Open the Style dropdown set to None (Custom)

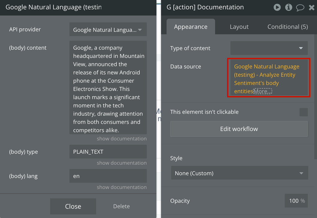[x=240, y=173]
